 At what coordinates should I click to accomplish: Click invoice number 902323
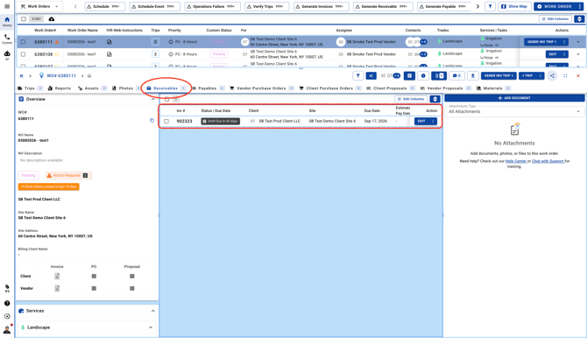[184, 121]
